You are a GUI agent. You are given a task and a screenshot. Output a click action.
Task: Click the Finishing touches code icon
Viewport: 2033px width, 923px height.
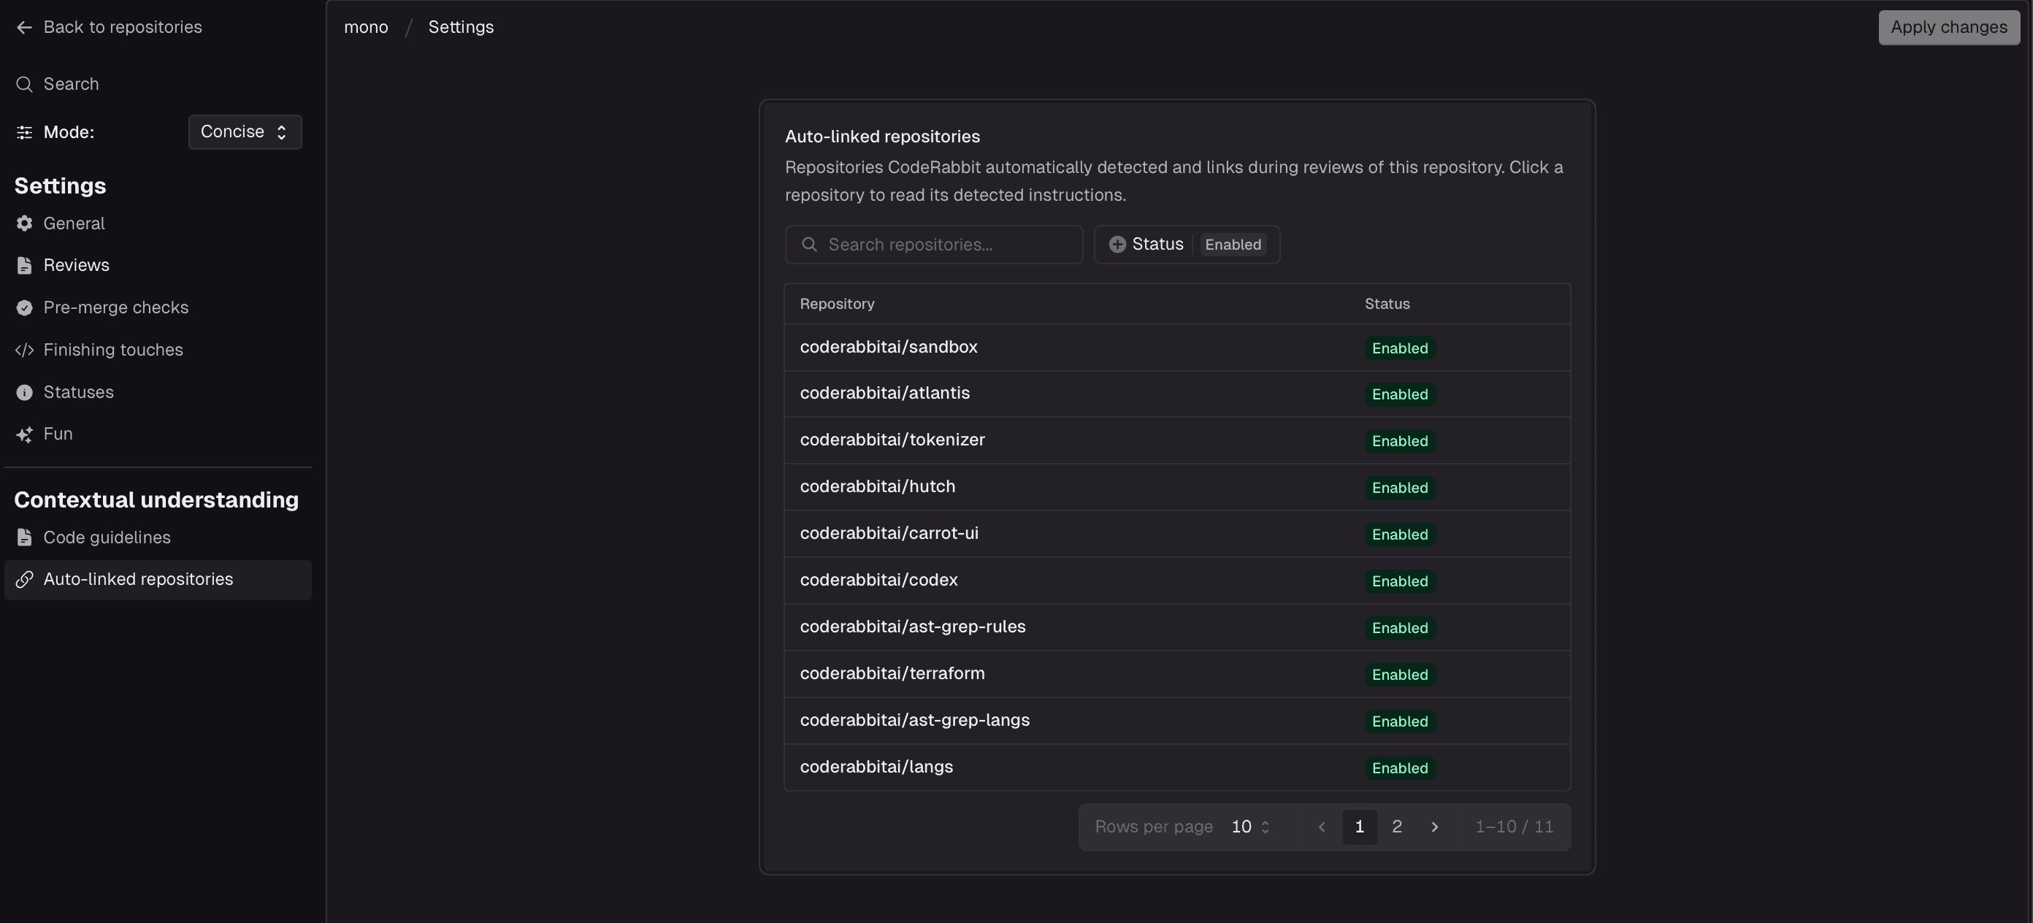[25, 351]
